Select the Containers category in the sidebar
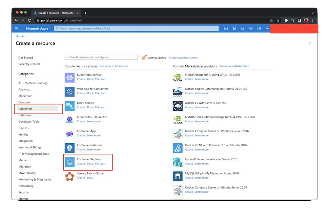The height and width of the screenshot is (215, 329). click(x=25, y=109)
